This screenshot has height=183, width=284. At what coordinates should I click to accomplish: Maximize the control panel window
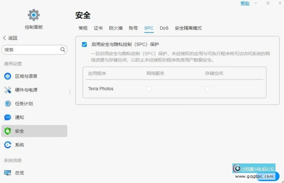[268, 3]
